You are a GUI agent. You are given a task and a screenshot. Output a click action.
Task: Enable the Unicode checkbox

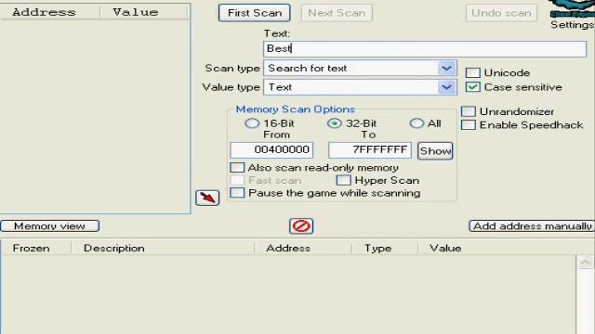point(473,72)
